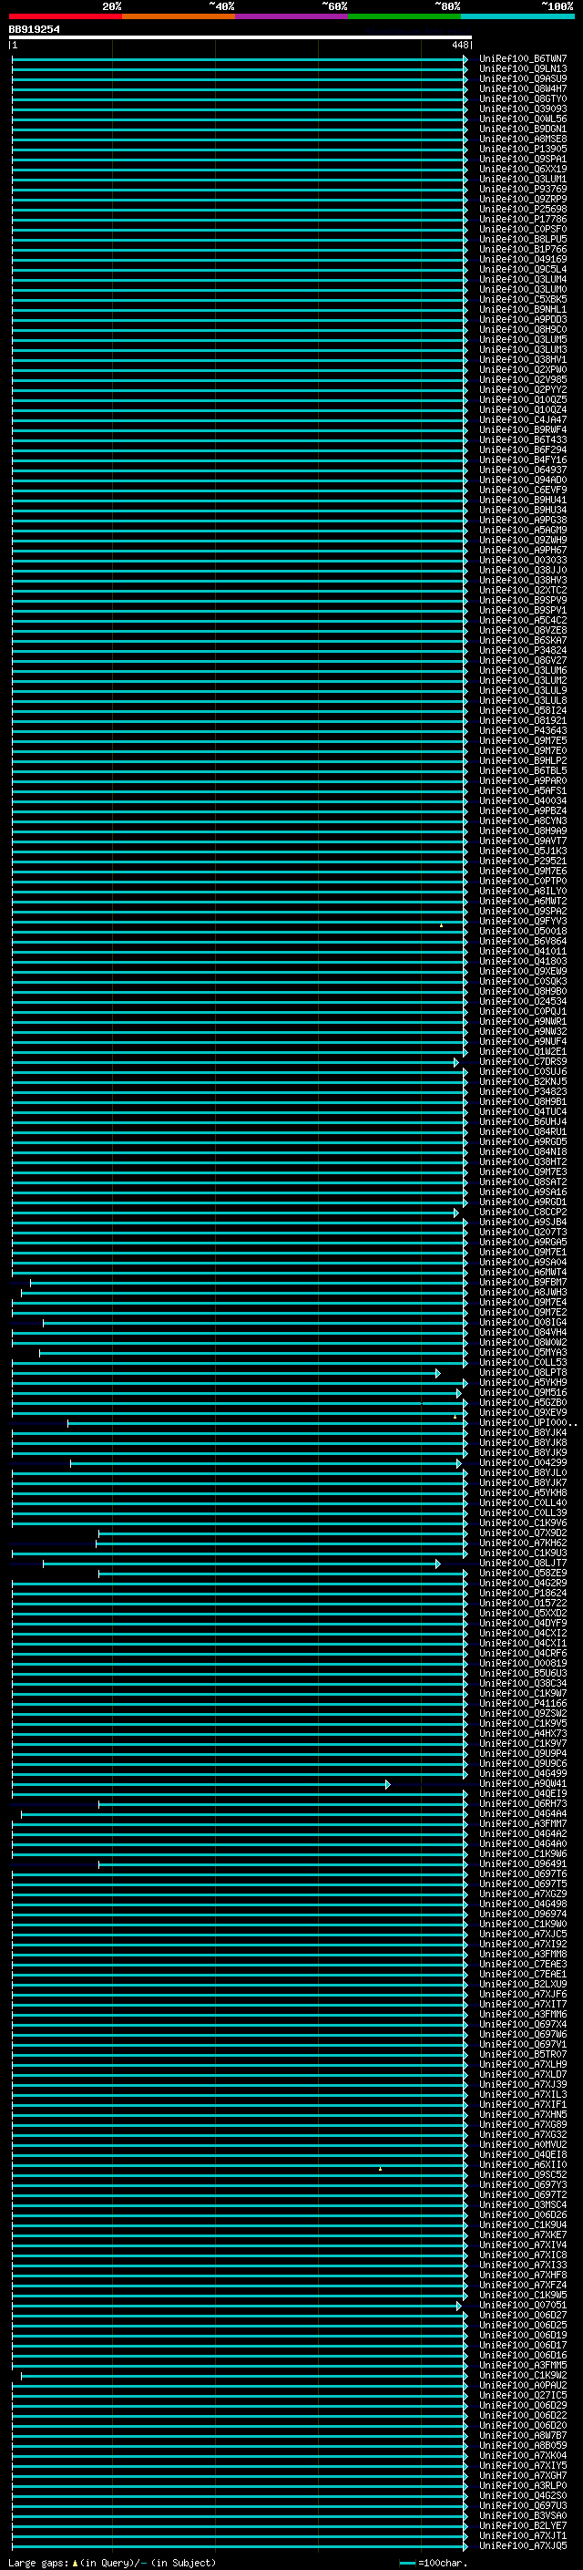Select hit UniRef100_Q38HV1
This screenshot has height=2570, width=583.
[x=522, y=359]
